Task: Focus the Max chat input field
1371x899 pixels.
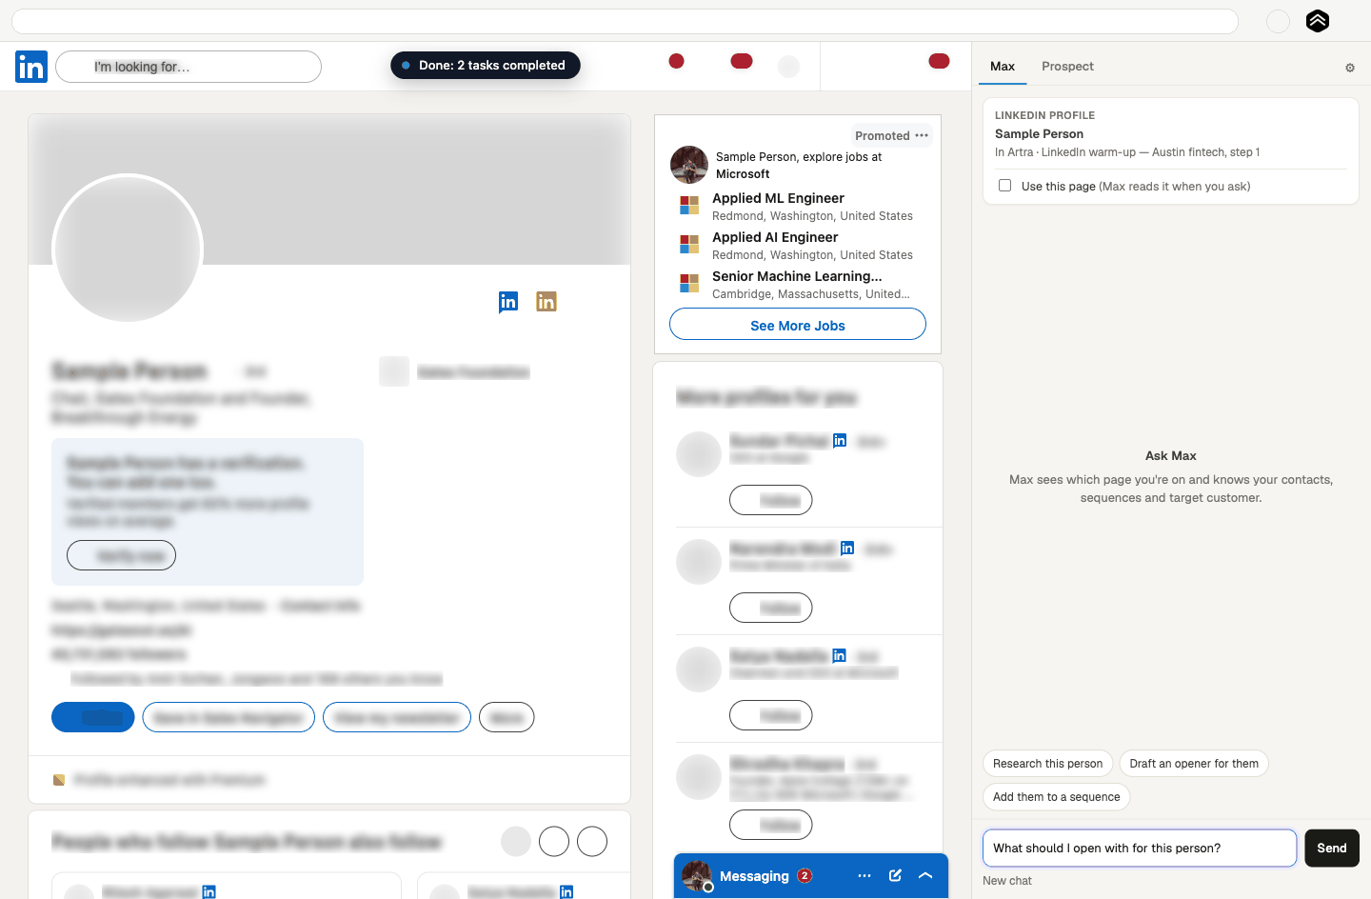Action: (x=1140, y=849)
